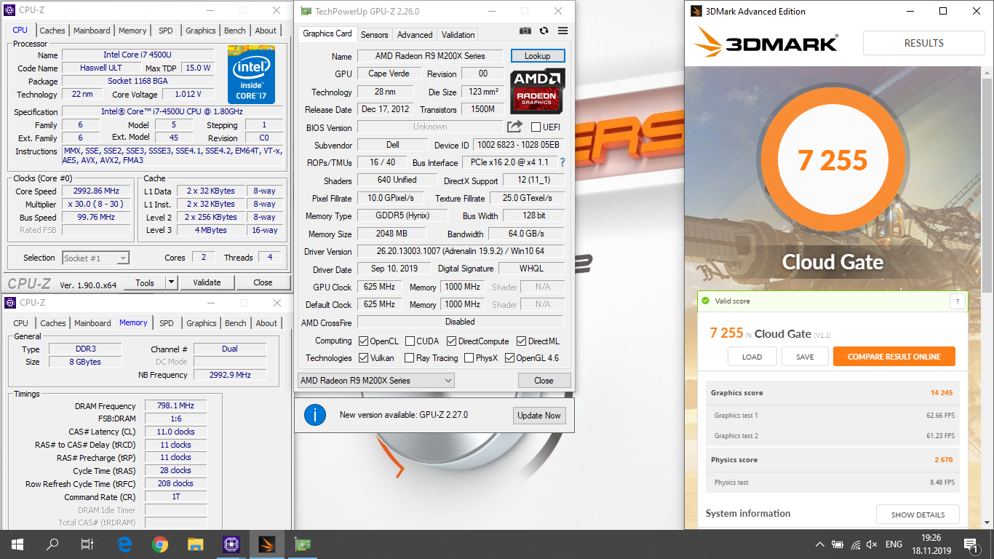Image resolution: width=994 pixels, height=559 pixels.
Task: Click the SHOW DETAILS button
Action: [x=918, y=514]
